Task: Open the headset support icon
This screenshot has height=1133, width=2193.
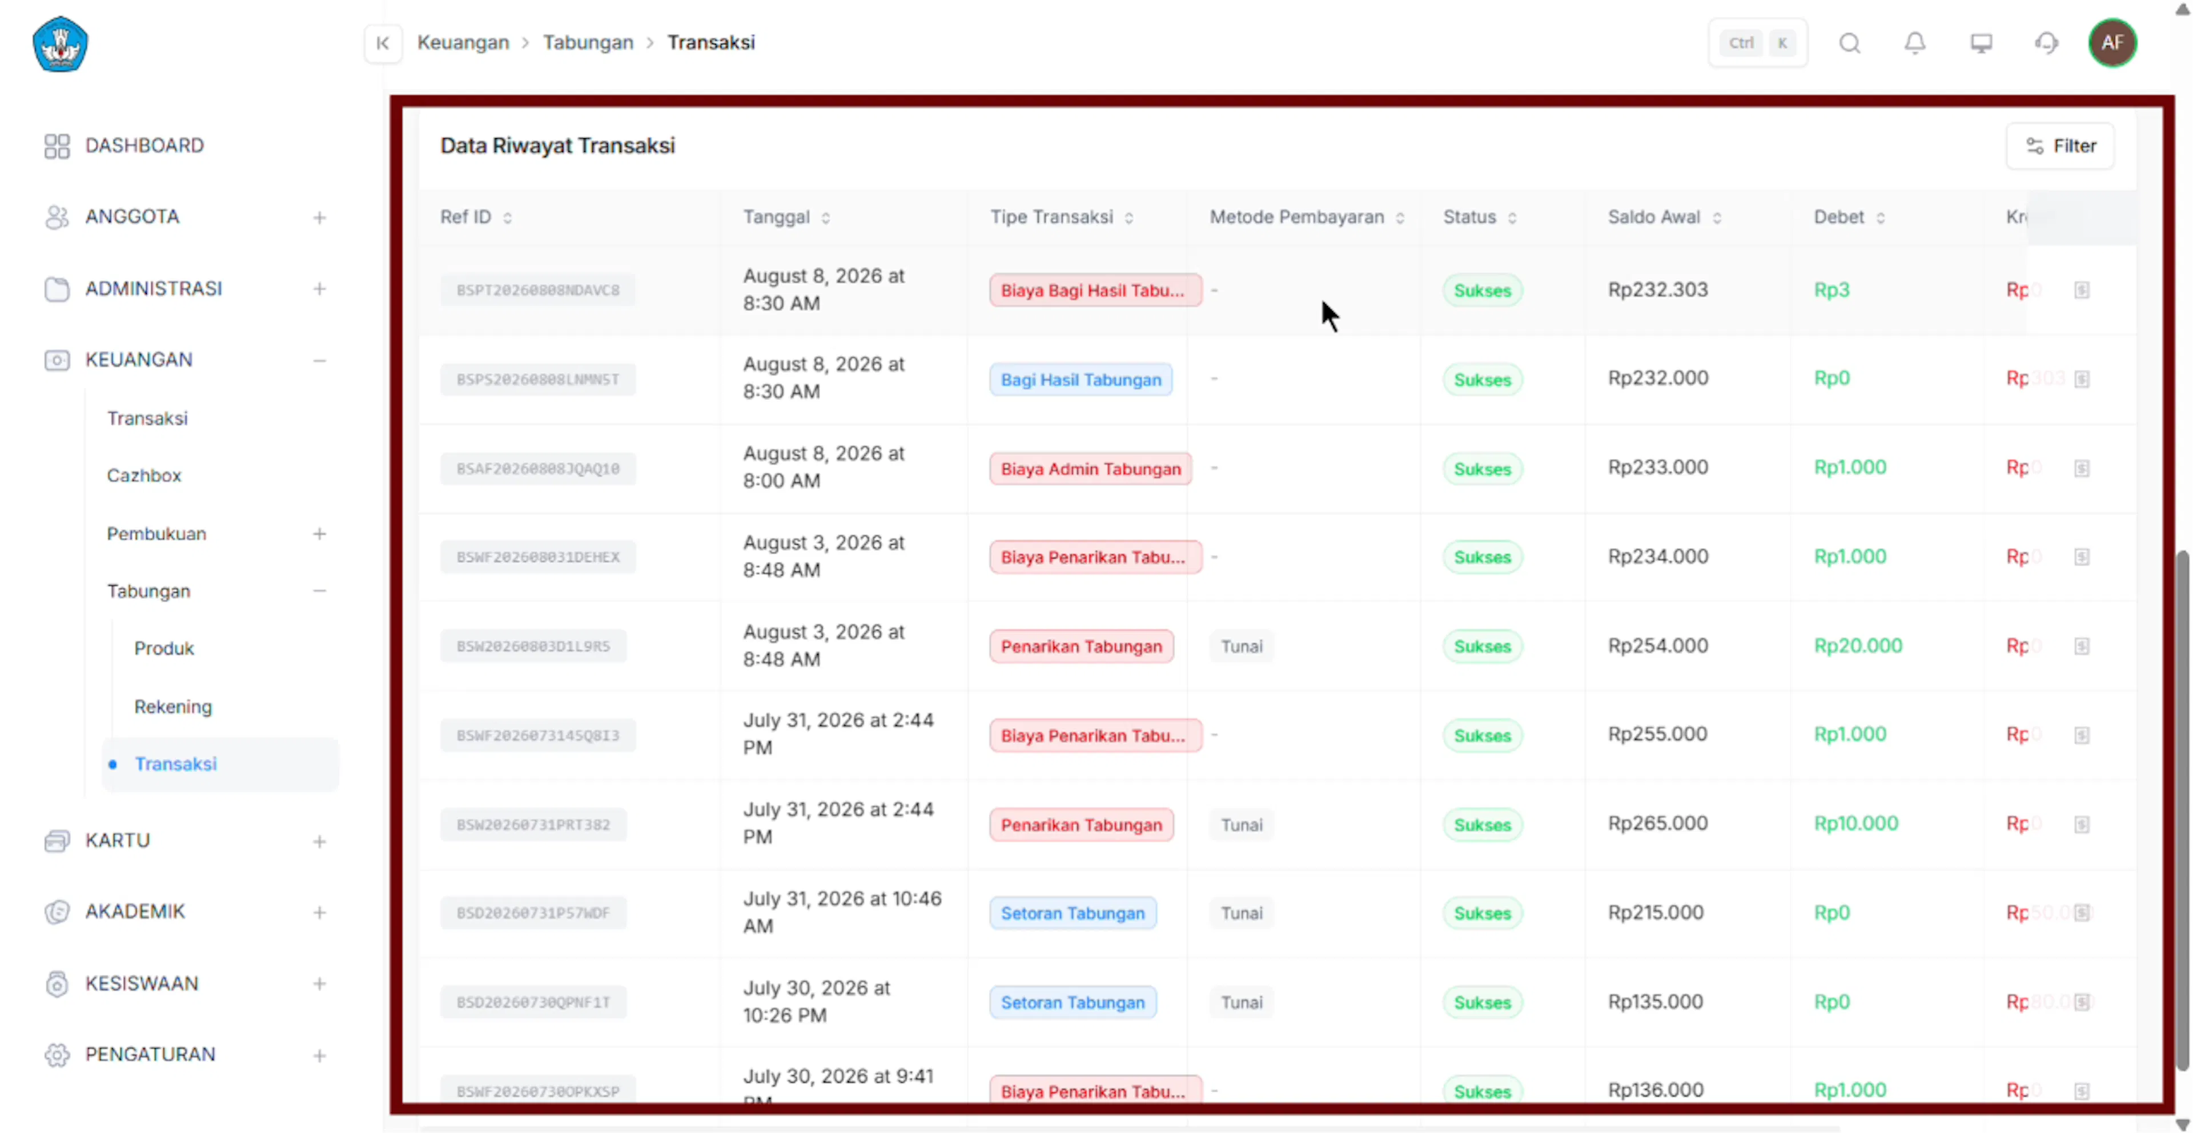Action: (2047, 43)
